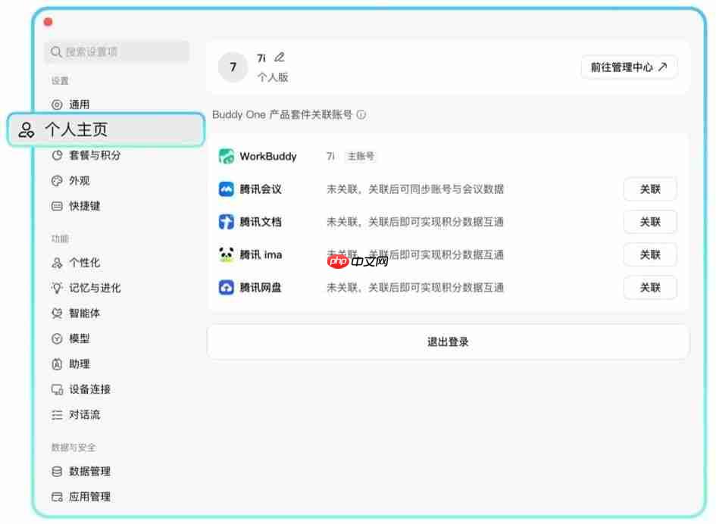Click 前往管理中心 button
This screenshot has height=524, width=716.
629,67
